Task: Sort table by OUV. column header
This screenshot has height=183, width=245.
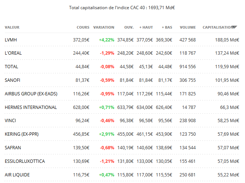Action: (x=129, y=28)
